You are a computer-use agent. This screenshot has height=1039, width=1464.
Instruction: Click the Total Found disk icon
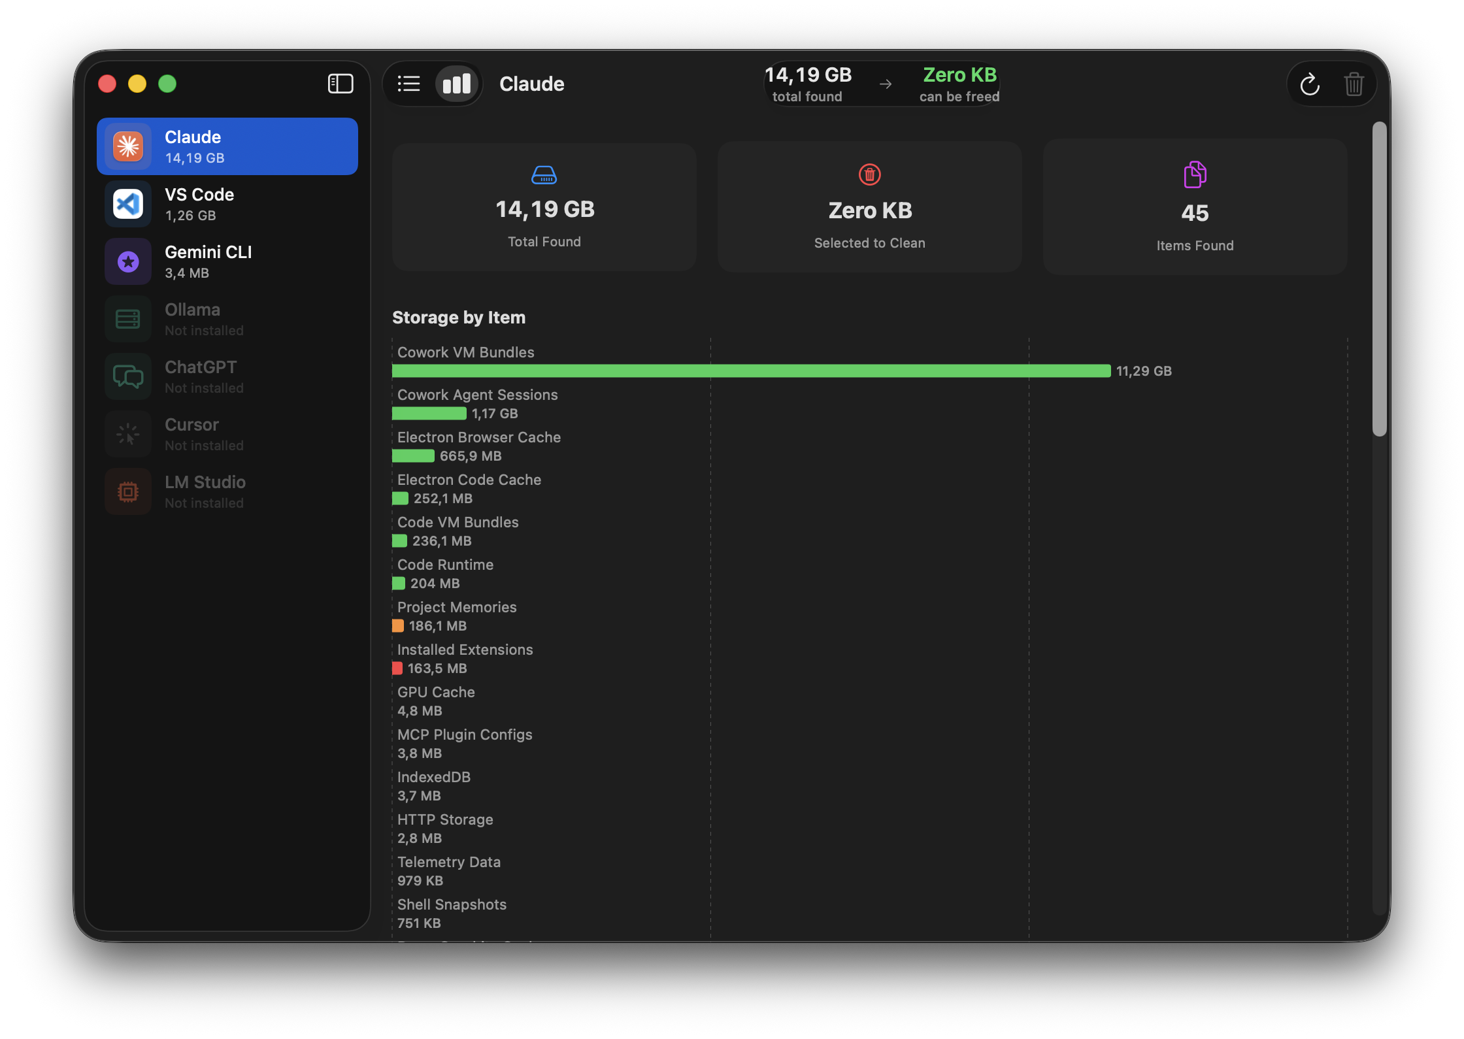click(x=544, y=175)
